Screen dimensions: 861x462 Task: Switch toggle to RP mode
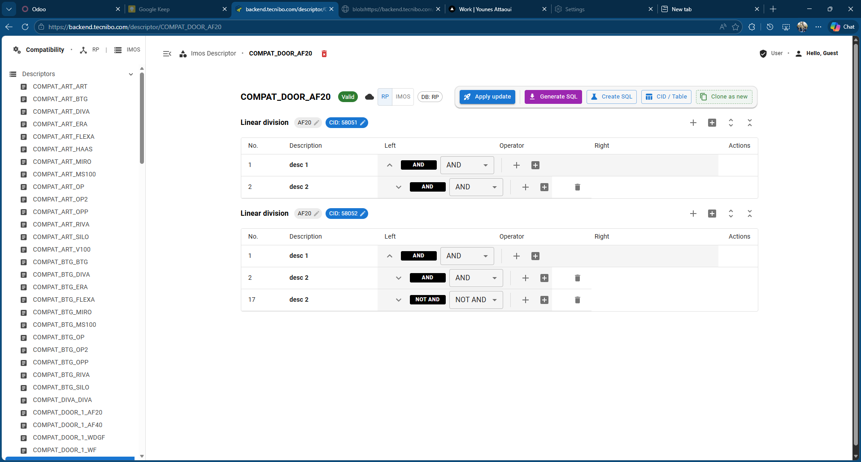point(385,97)
